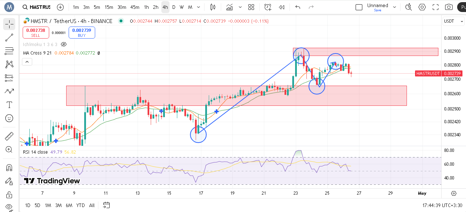Open the Gann and Fibonacci tools
This screenshot has height=212, width=466.
(9, 51)
